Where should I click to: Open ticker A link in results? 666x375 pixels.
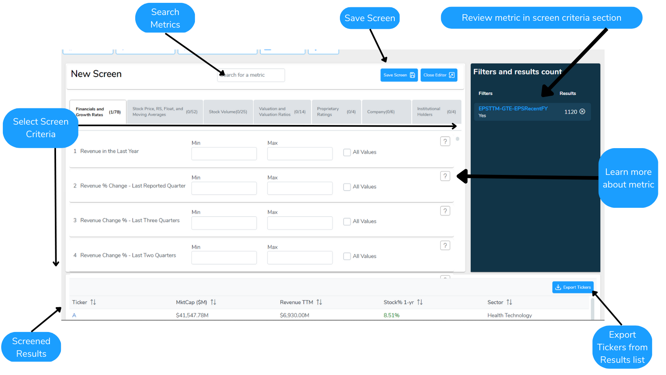74,315
